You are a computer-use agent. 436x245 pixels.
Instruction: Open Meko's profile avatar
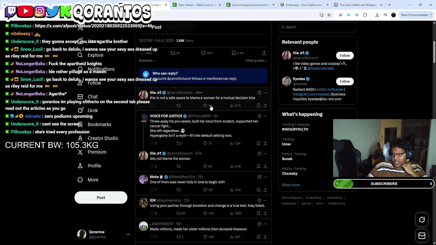[x=143, y=179]
